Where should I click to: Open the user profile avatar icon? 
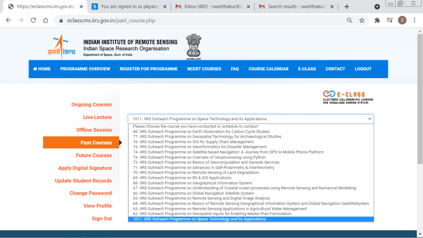tap(402, 20)
